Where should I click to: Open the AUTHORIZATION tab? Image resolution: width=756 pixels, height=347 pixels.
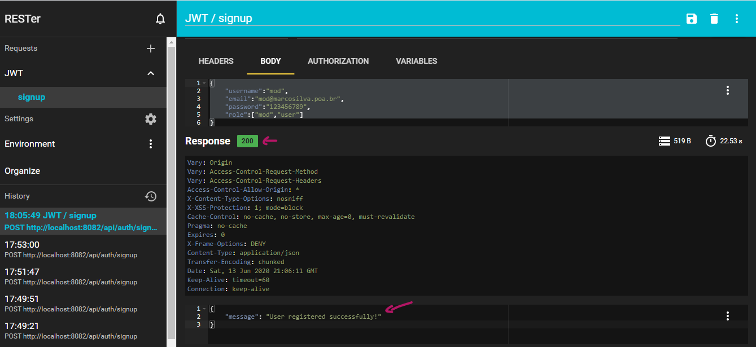(338, 61)
